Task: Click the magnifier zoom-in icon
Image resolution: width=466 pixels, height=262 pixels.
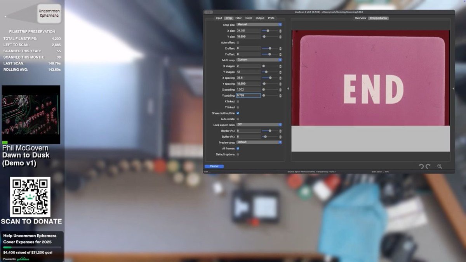Action: tap(440, 166)
